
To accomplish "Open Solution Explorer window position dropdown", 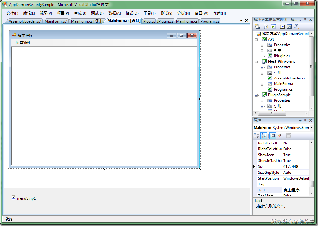I will click(x=300, y=20).
